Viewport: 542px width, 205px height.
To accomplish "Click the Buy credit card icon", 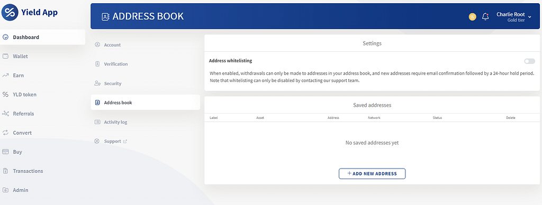I will click(5, 152).
